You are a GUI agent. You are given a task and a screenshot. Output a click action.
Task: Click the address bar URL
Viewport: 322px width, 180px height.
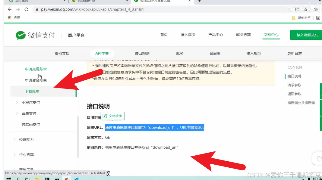point(93,9)
